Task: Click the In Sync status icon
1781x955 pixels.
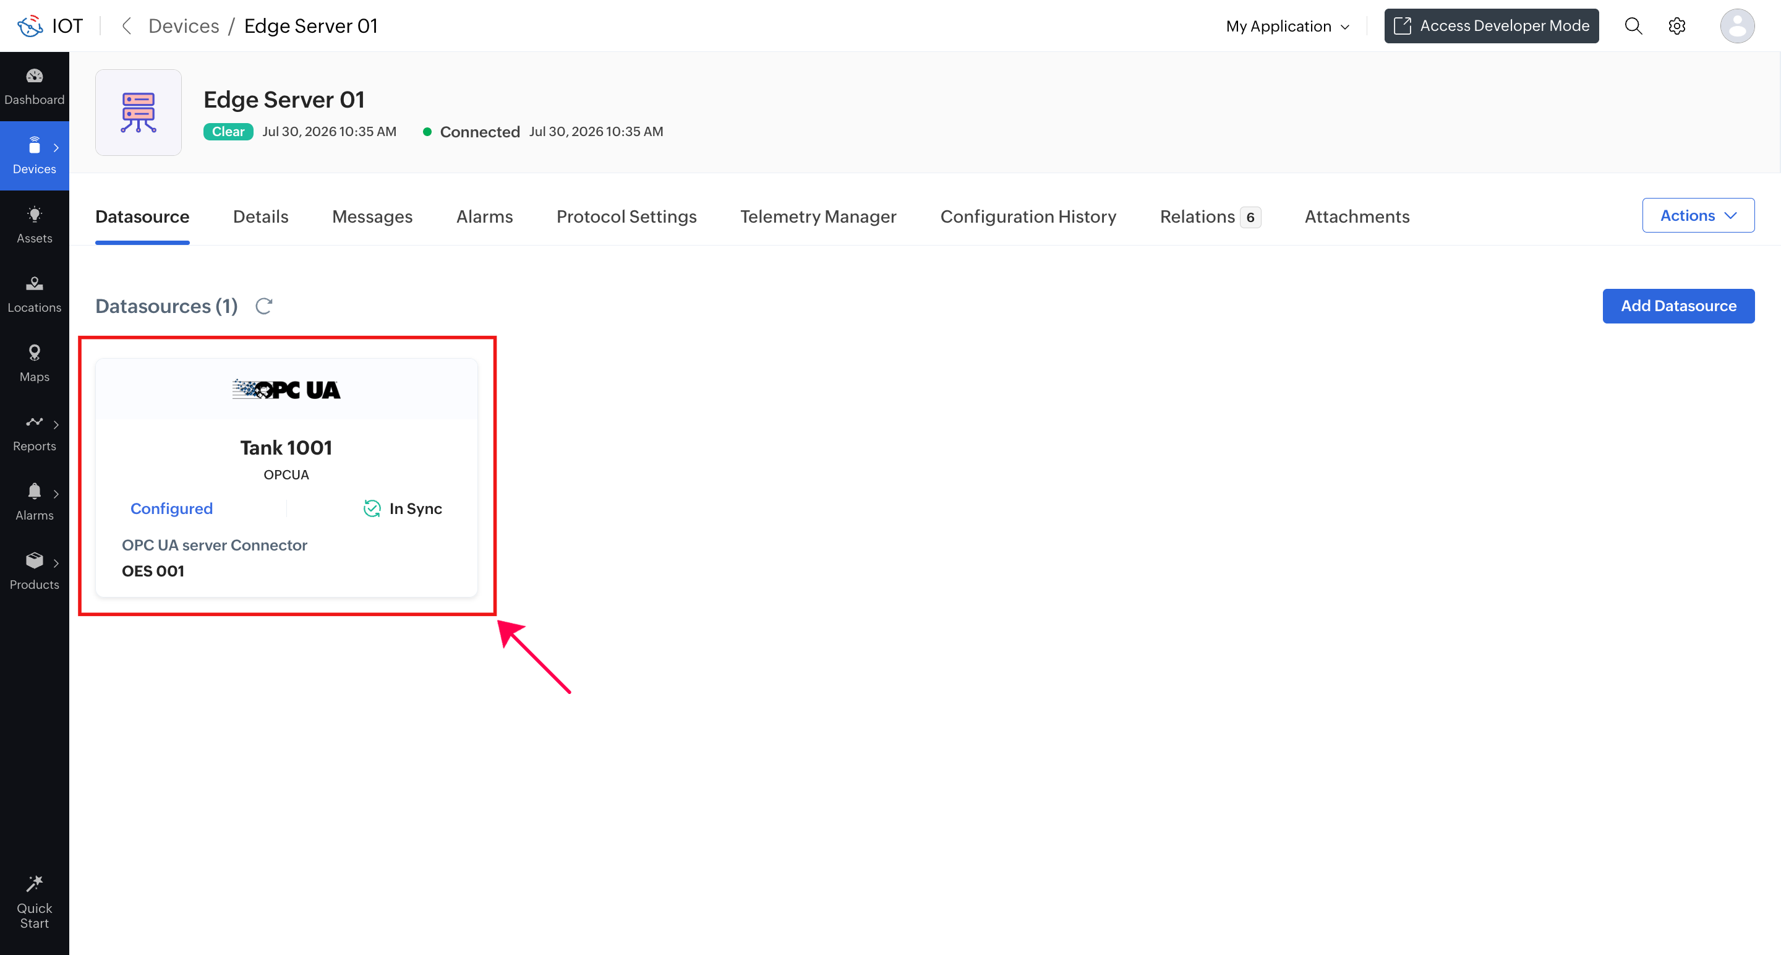Action: click(x=372, y=508)
